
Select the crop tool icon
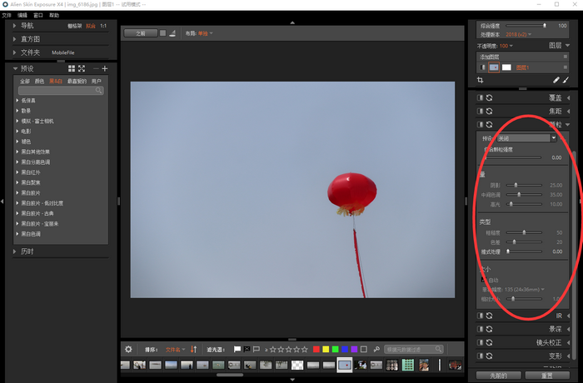coord(480,80)
